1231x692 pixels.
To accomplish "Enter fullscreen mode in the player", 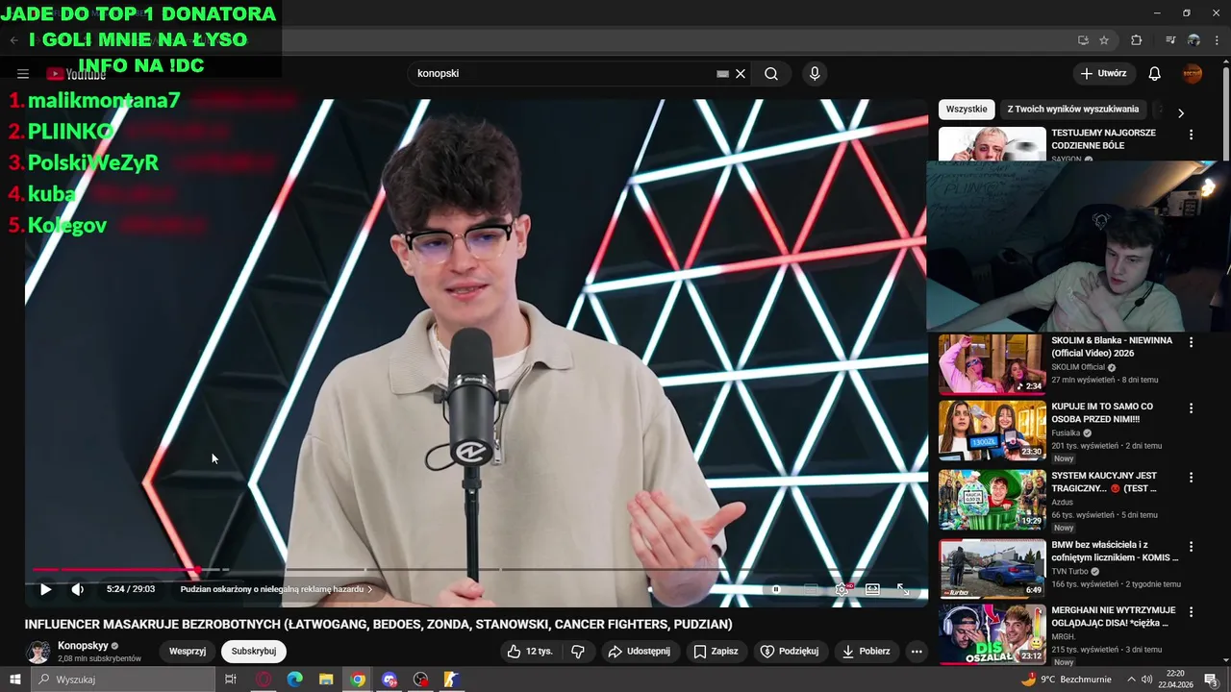I will coord(903,589).
